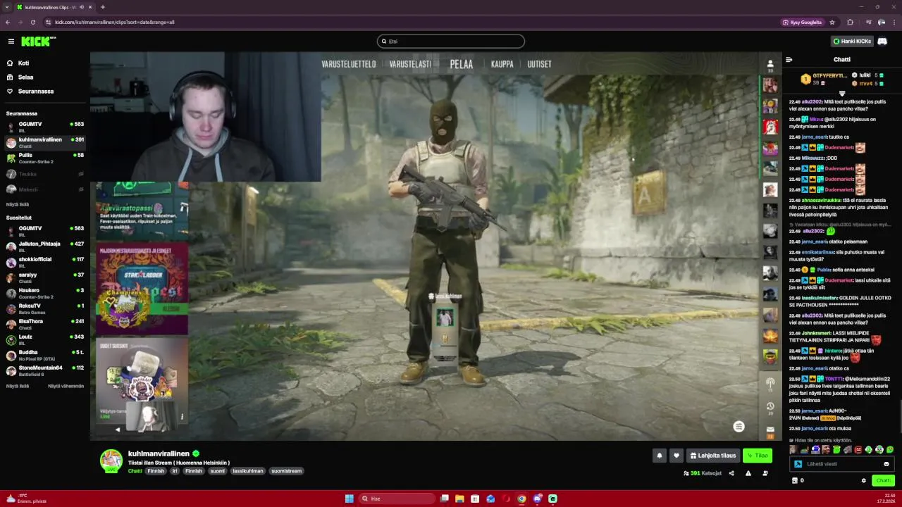Select the OGUMTV channel under Seurannassa
Screen dimensions: 902x507
tap(44, 126)
